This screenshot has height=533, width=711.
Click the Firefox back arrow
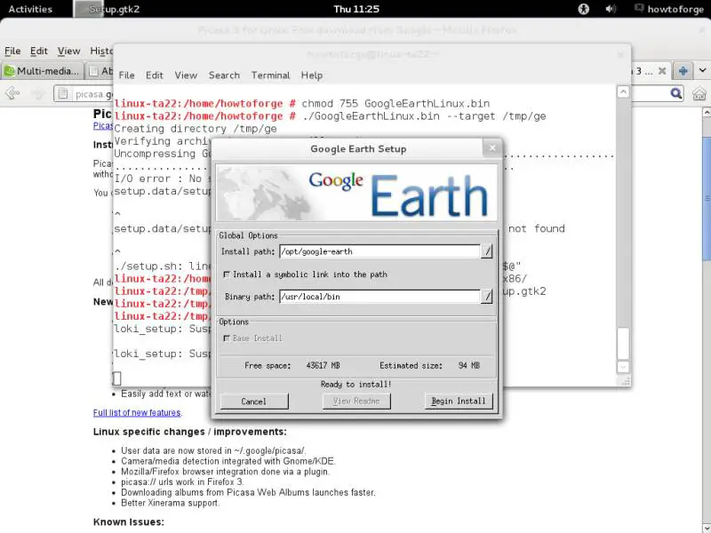[x=12, y=94]
